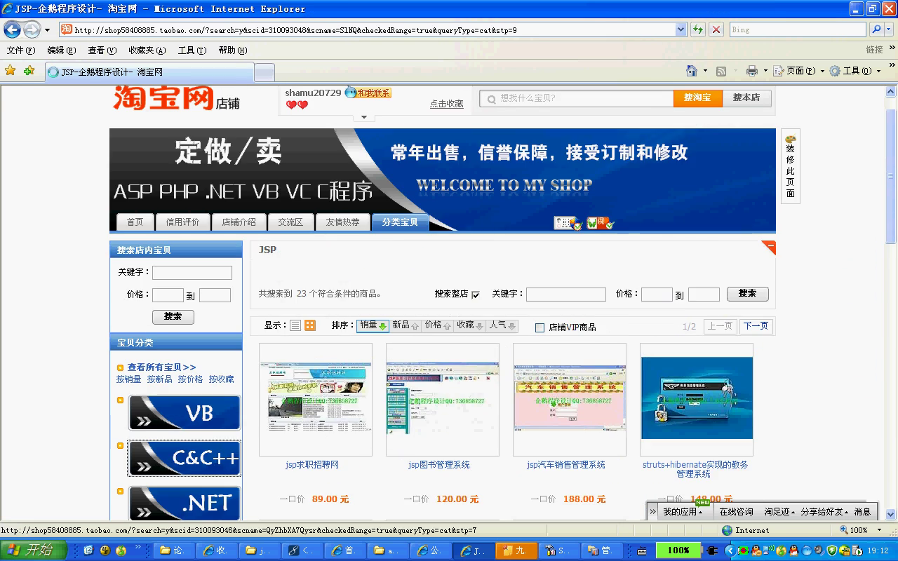Click the Windows 开始 start button
Screen dimensions: 898x561
point(34,550)
